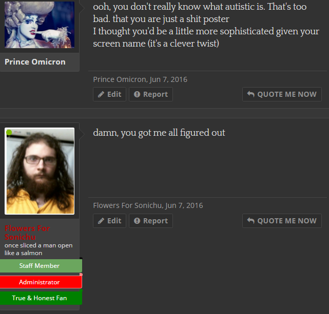Open red Flowers For Sonichu username link
This screenshot has width=329, height=314.
(27, 233)
